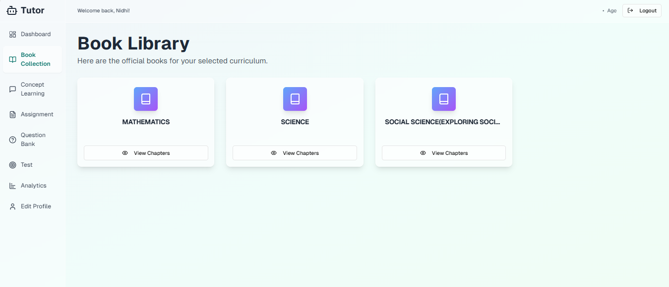
Task: Click the Science purple book icon
Action: pos(295,99)
